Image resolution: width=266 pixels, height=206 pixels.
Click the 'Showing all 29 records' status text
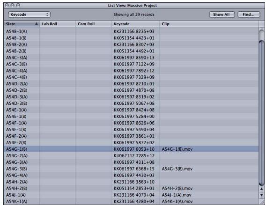pyautogui.click(x=134, y=15)
